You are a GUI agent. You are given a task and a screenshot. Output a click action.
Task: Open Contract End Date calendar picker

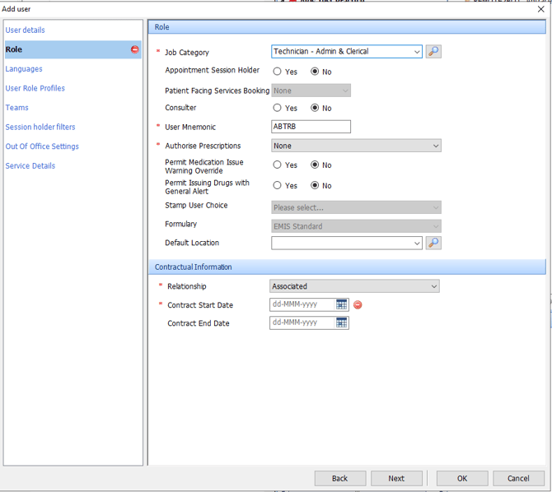341,323
